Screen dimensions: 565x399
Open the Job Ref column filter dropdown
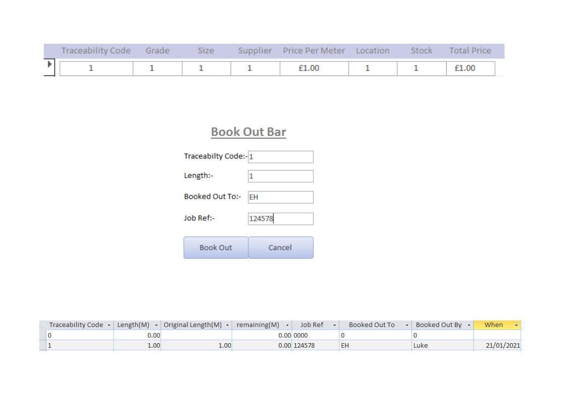tap(334, 325)
